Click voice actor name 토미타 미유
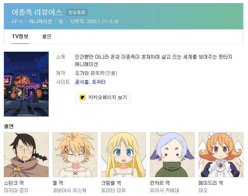Image resolution: width=248 pixels, height=196 pixels. pyautogui.click(x=114, y=190)
